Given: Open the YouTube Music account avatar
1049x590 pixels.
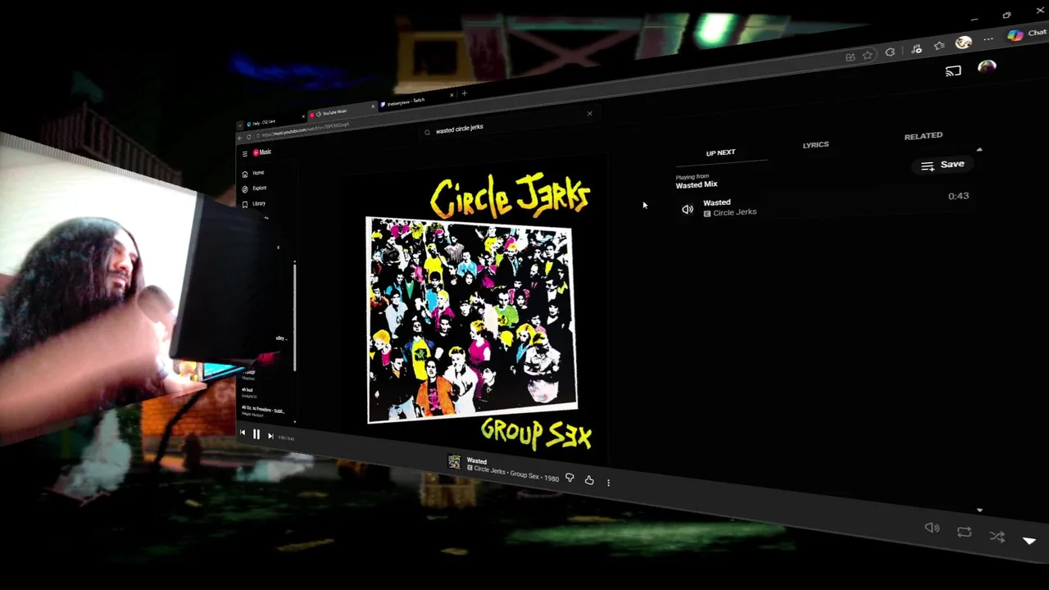Looking at the screenshot, I should 987,67.
